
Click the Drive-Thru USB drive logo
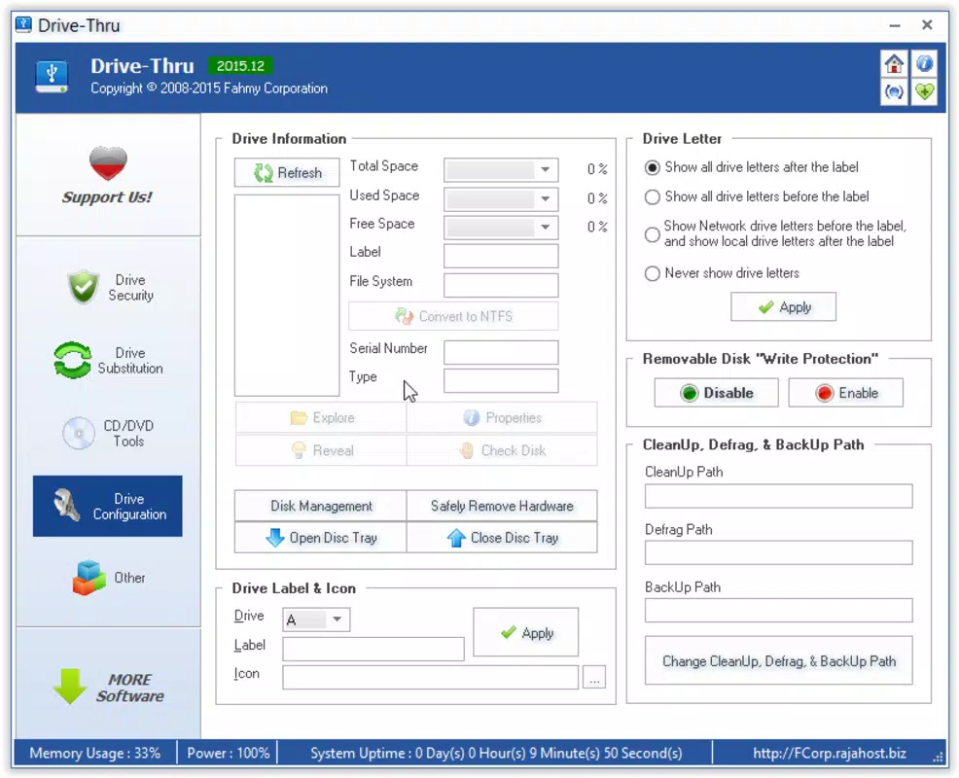(x=52, y=77)
